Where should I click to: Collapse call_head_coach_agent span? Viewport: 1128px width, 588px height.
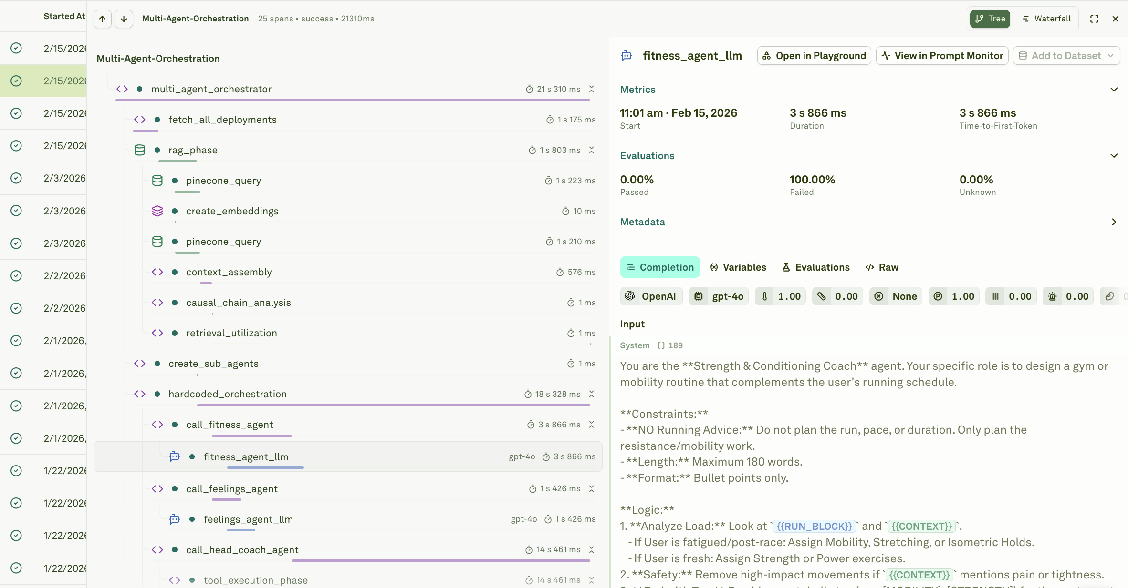click(x=592, y=550)
